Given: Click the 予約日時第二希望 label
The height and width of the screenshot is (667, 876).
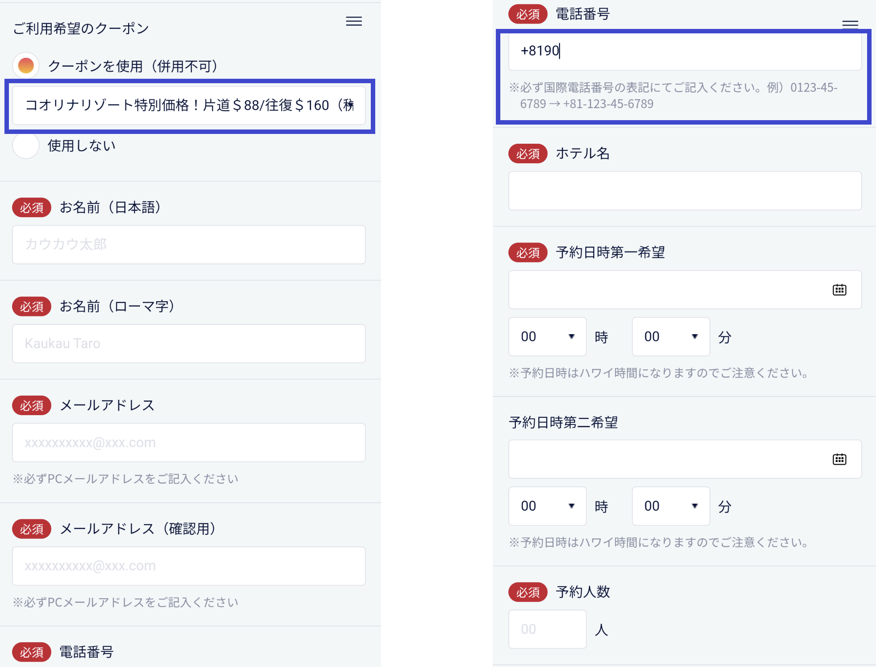Looking at the screenshot, I should click(x=564, y=422).
